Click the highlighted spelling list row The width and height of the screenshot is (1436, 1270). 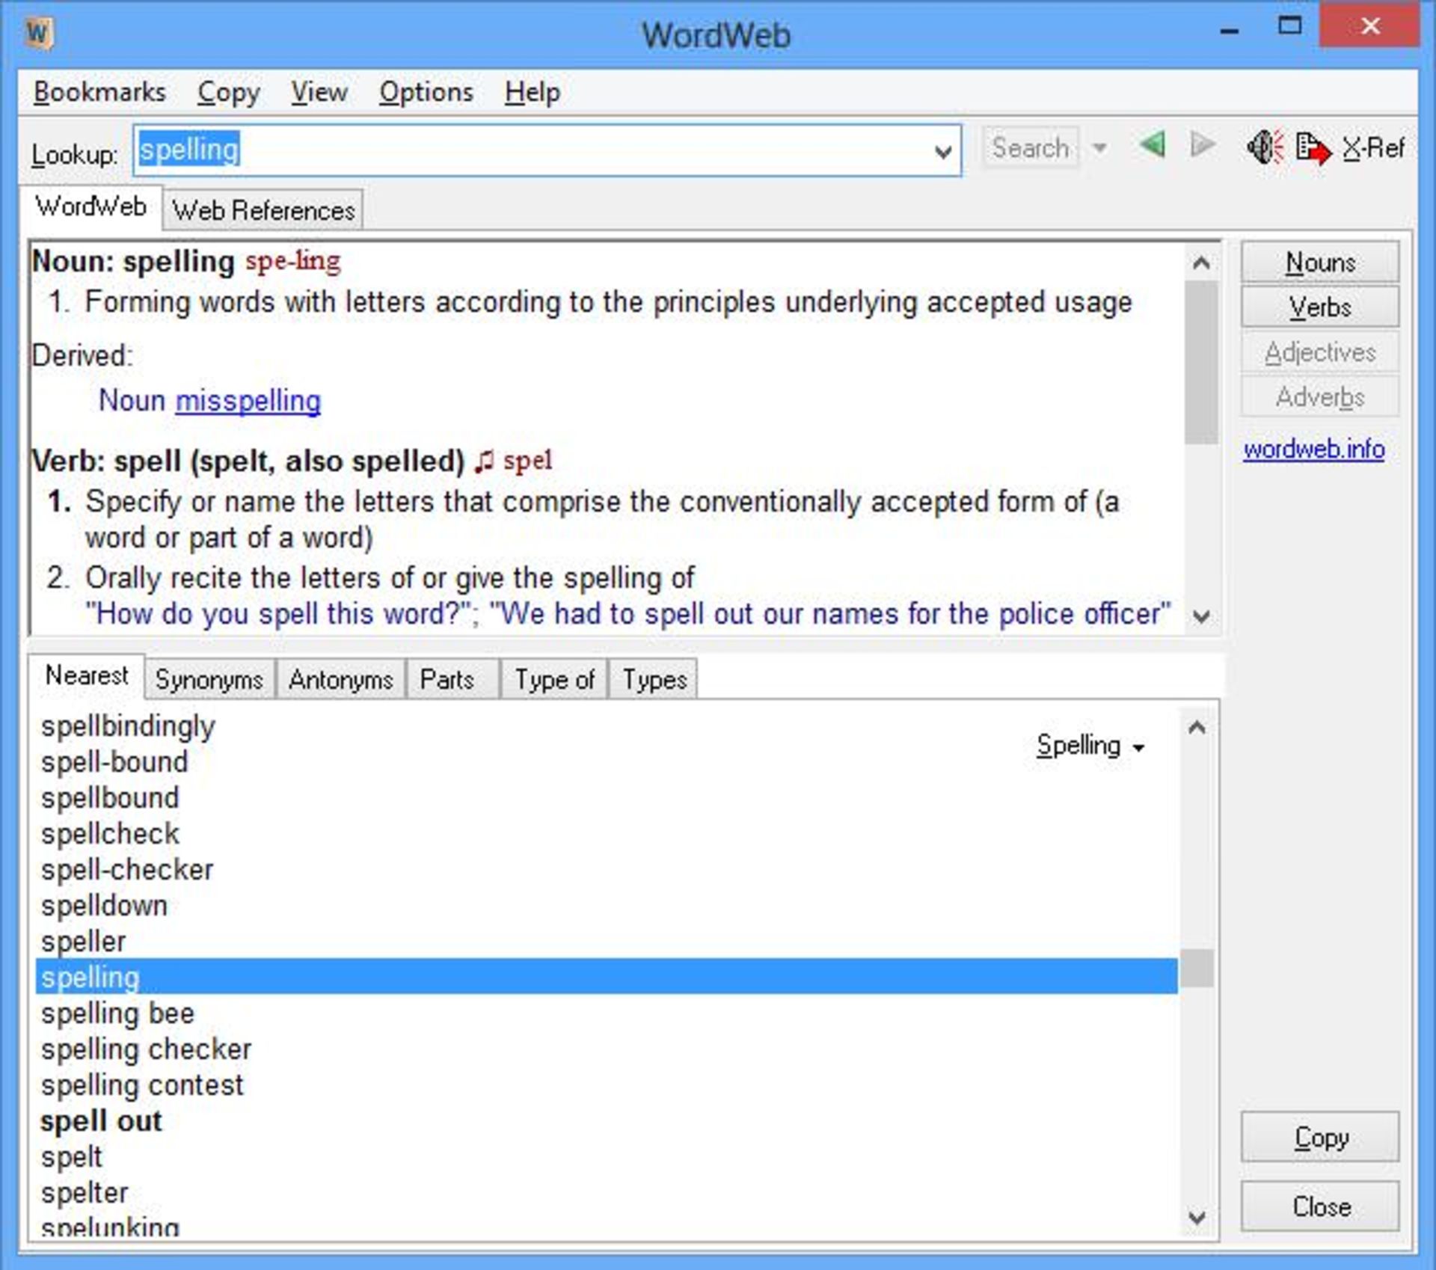click(607, 977)
